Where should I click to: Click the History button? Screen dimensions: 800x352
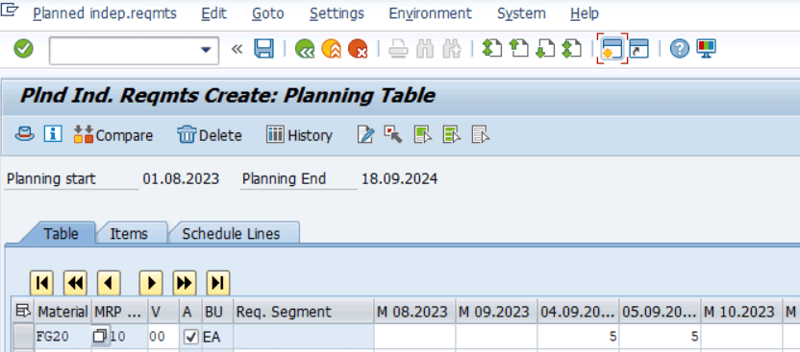point(299,135)
